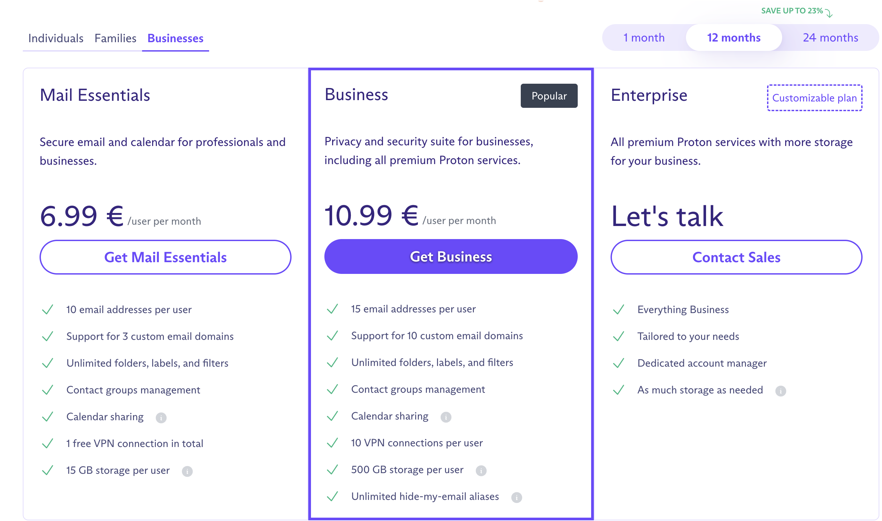
Task: Click info icon next to 500 GB storage
Action: point(481,470)
